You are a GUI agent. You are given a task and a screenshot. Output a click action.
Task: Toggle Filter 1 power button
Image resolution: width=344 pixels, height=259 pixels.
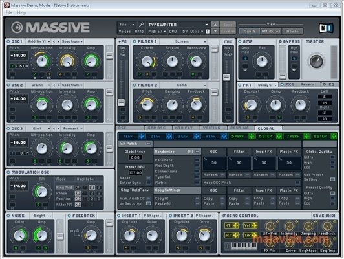(x=134, y=41)
